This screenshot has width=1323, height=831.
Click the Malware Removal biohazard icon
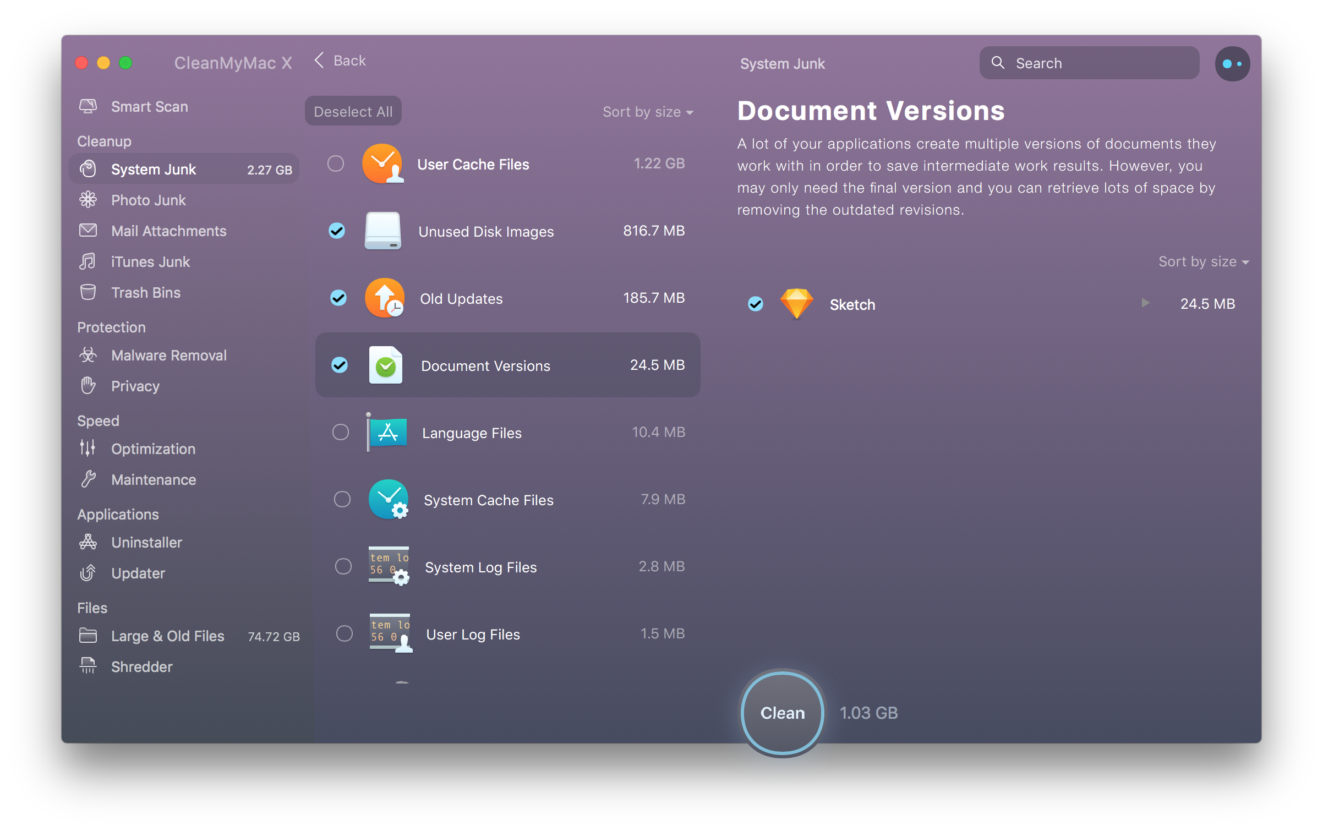point(88,355)
